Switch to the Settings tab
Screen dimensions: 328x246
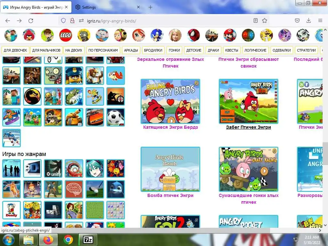107,7
